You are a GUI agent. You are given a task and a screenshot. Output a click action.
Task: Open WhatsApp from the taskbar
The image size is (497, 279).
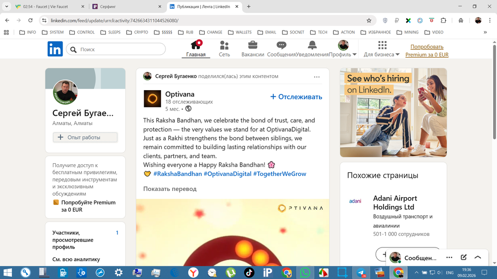(x=305, y=272)
